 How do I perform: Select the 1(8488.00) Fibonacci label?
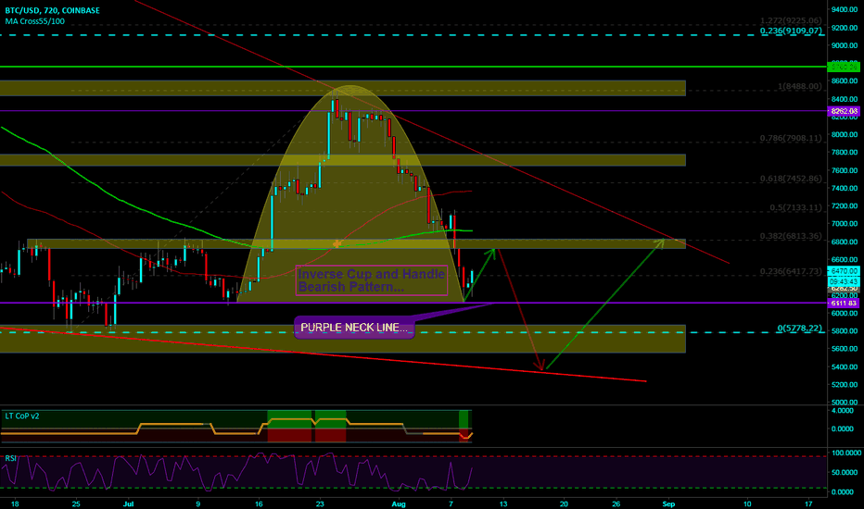[799, 86]
